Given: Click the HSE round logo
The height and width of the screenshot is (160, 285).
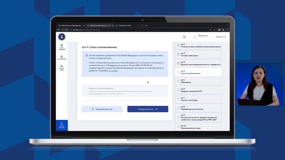Looking at the screenshot, I should 62,37.
